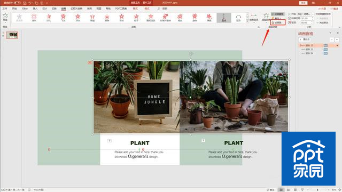Expand the animation gallery more button
The image size is (342, 192).
click(247, 21)
